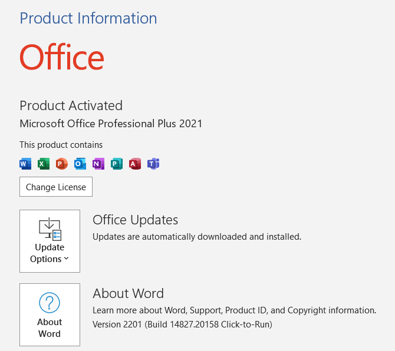Click the Office Updates heading

[x=135, y=220]
